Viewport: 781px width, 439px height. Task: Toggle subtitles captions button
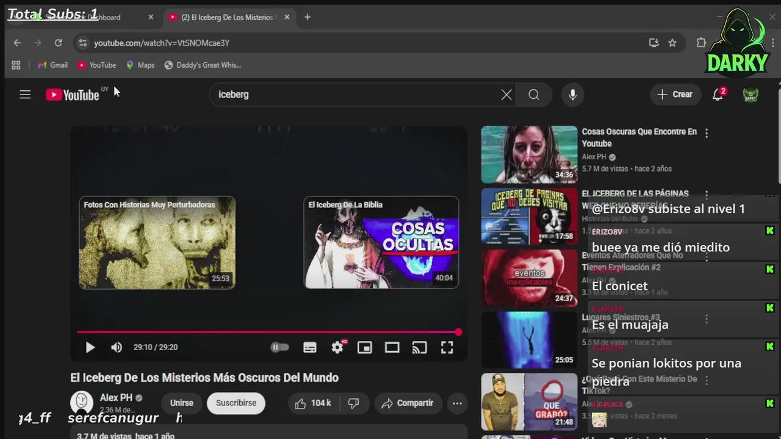310,348
